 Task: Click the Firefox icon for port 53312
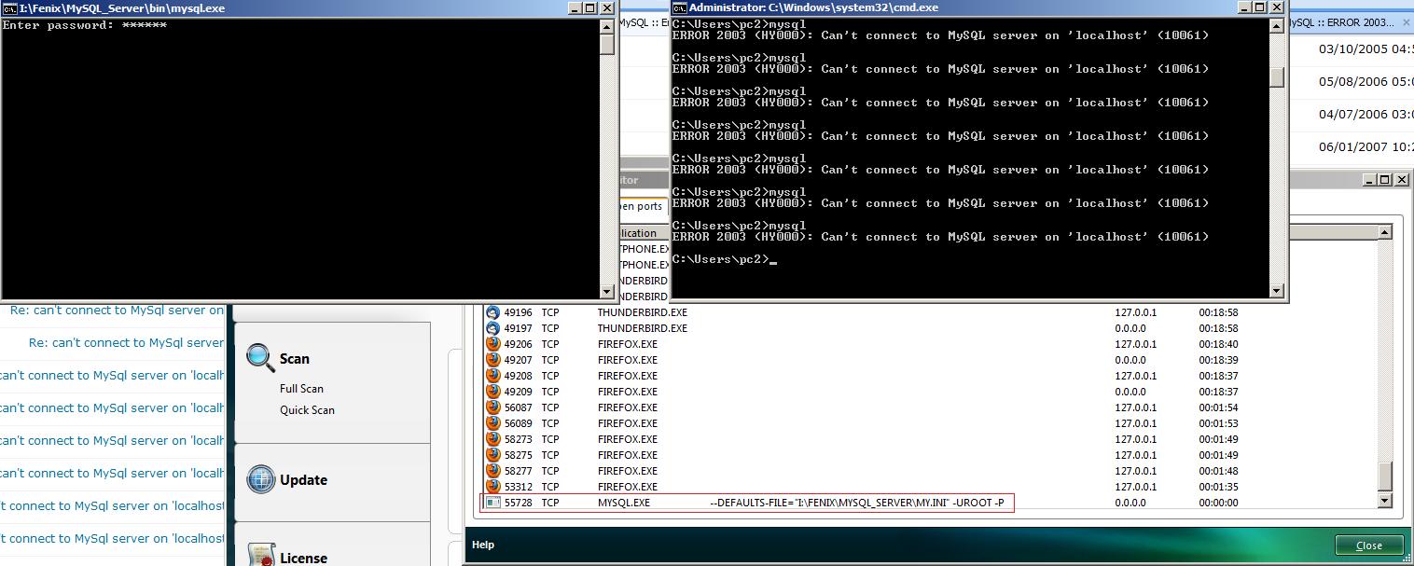pyautogui.click(x=492, y=487)
